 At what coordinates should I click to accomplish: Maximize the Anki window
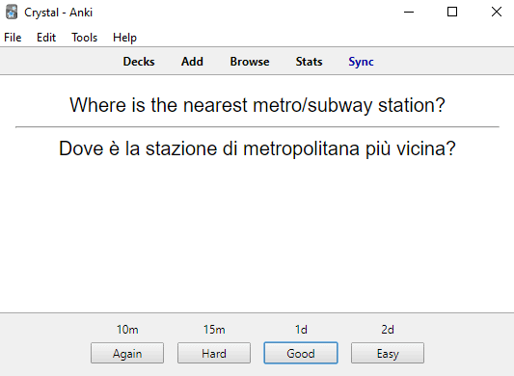click(452, 13)
